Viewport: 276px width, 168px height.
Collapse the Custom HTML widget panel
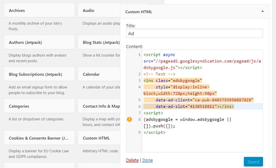[x=263, y=11]
